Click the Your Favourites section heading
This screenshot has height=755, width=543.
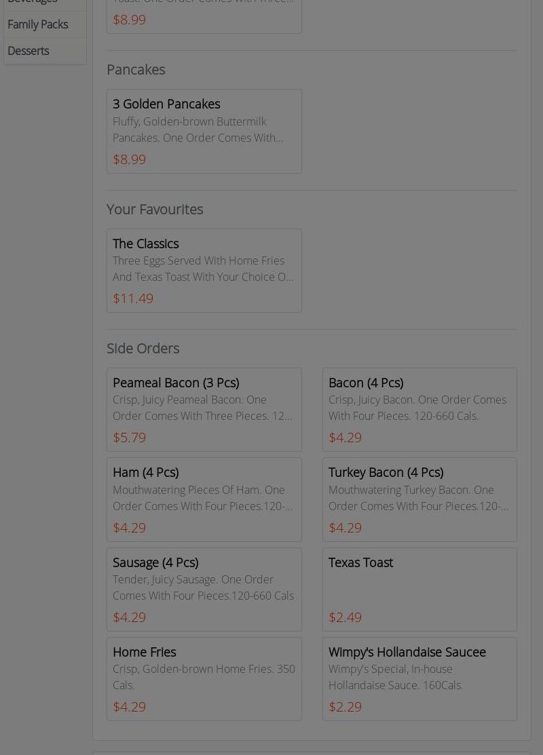pos(155,210)
